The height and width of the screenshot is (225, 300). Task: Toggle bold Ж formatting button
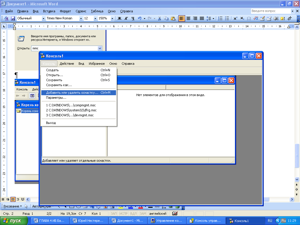[x=120, y=18]
